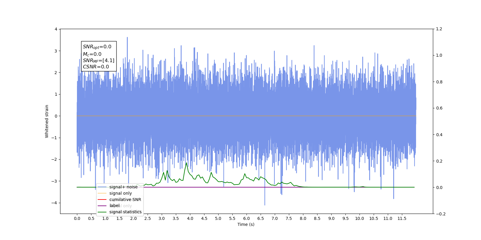Click the 6.0 tick on the time axis
Screen dimensions: 481x240
coord(247,218)
